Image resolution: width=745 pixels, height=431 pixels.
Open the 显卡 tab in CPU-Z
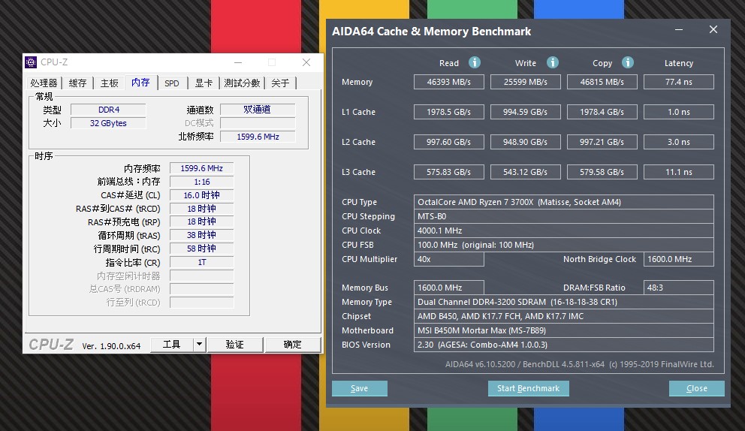204,83
